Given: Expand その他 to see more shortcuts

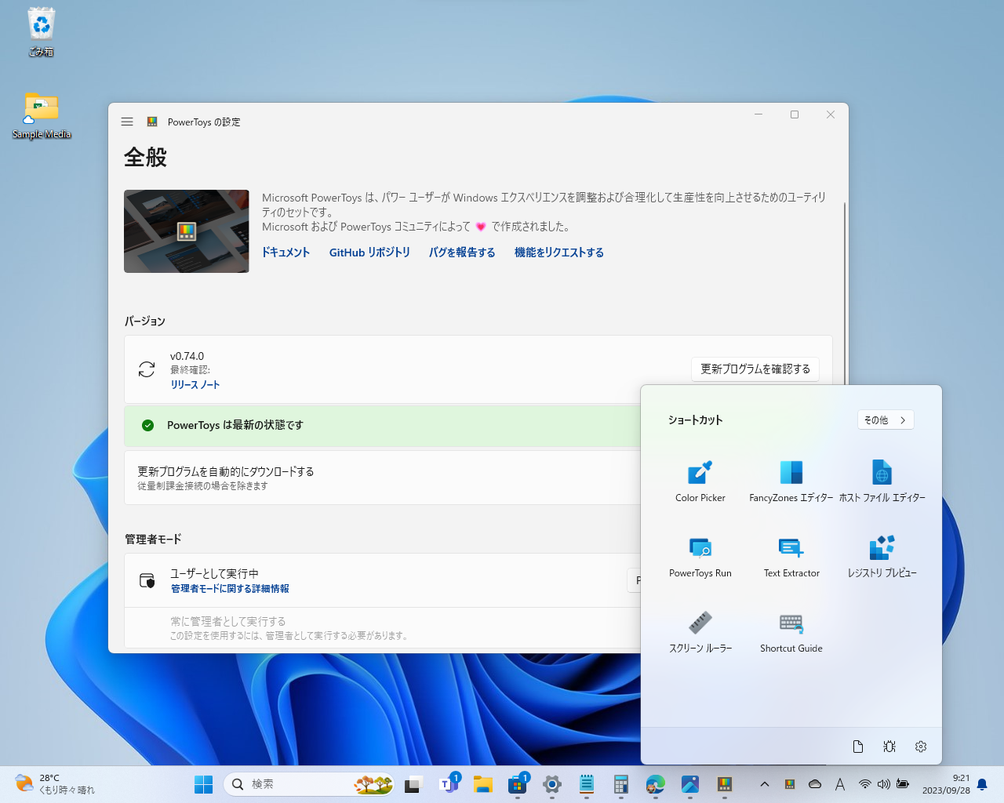Looking at the screenshot, I should point(886,420).
